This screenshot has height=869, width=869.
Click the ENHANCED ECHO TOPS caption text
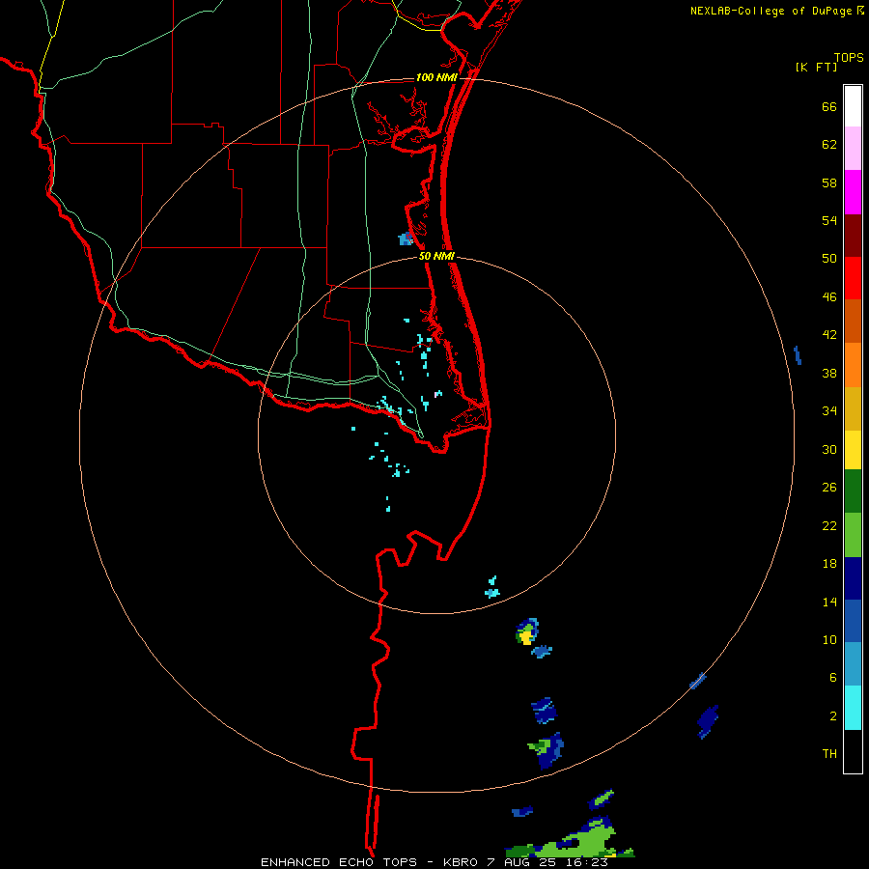(339, 862)
